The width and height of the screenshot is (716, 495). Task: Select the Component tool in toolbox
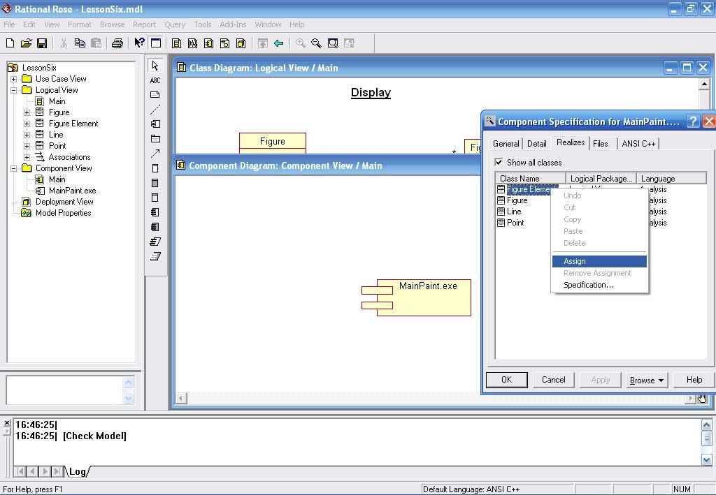155,124
